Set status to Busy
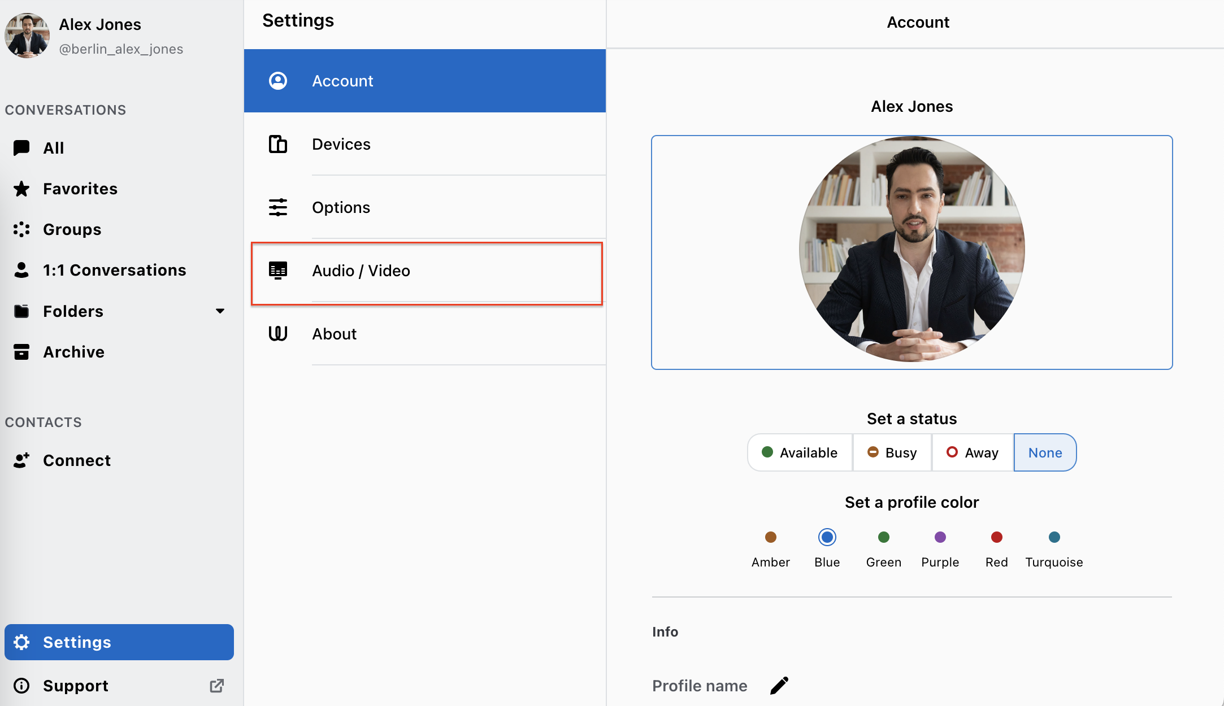This screenshot has width=1224, height=706. coord(892,452)
